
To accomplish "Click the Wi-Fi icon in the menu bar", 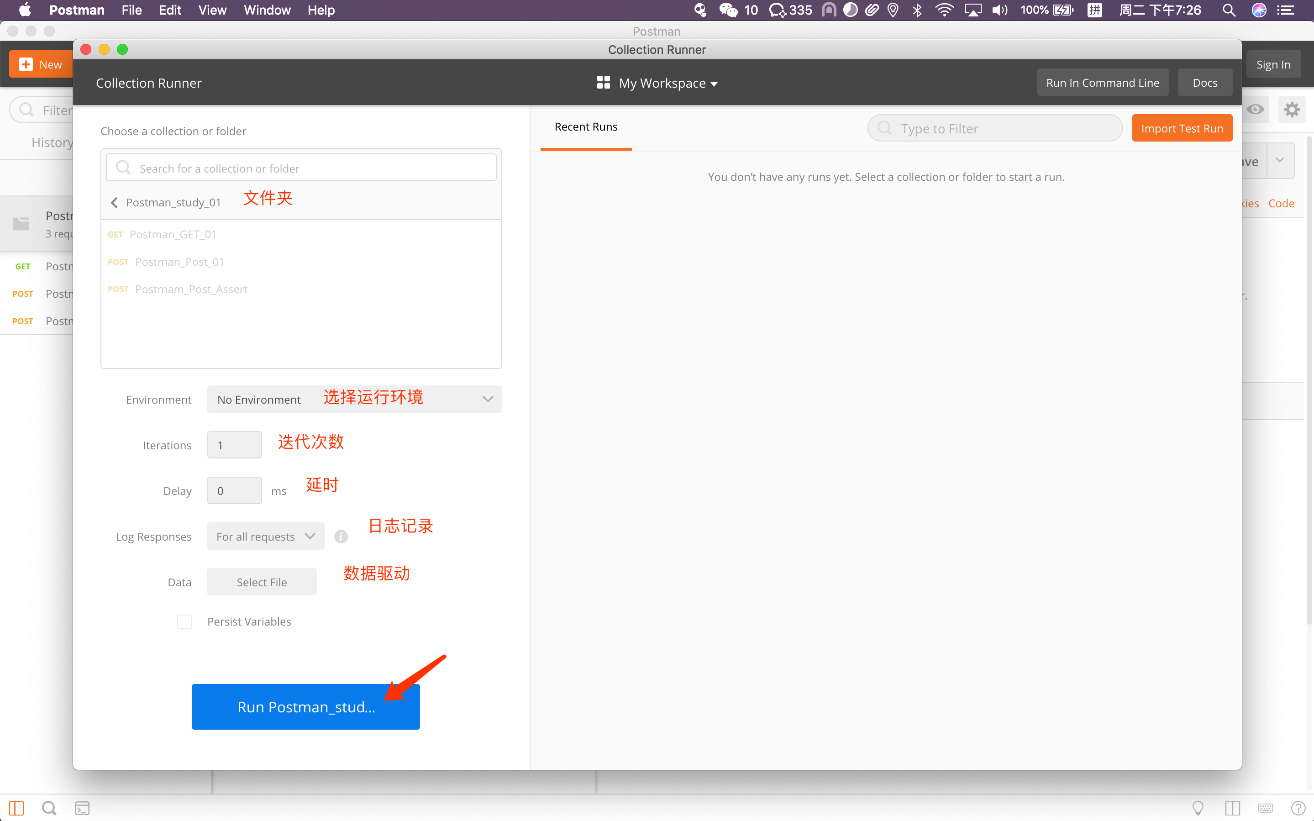I will 944,10.
